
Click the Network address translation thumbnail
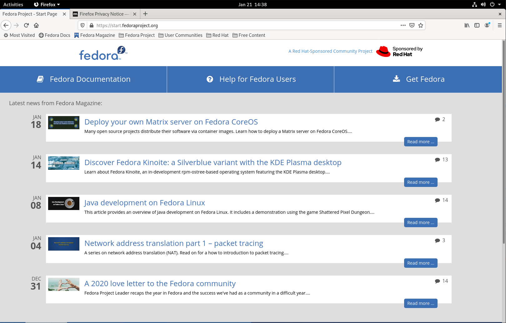tap(64, 244)
